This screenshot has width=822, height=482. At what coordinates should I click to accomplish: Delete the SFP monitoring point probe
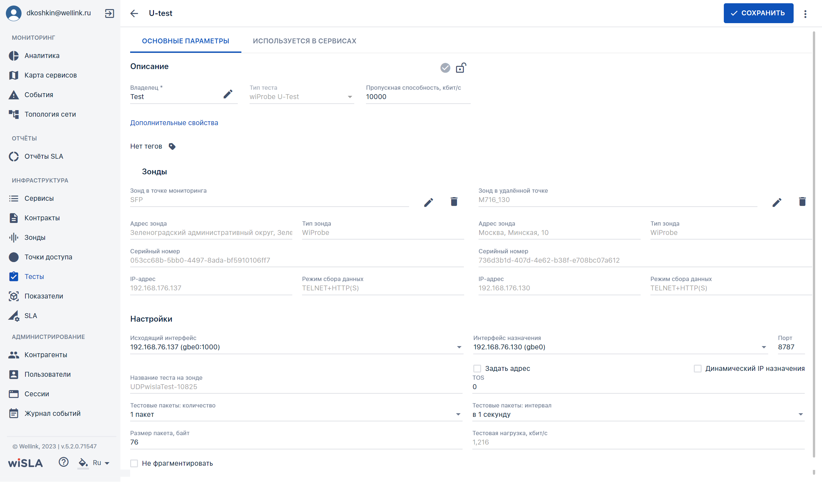(454, 202)
